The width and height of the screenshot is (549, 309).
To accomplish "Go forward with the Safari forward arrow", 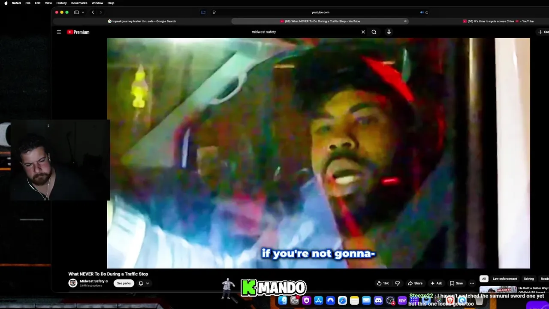I will tap(100, 12).
